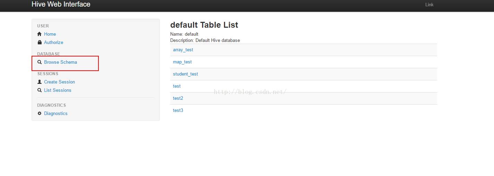Image resolution: width=494 pixels, height=176 pixels.
Task: Open the student_test table
Action: coord(185,74)
